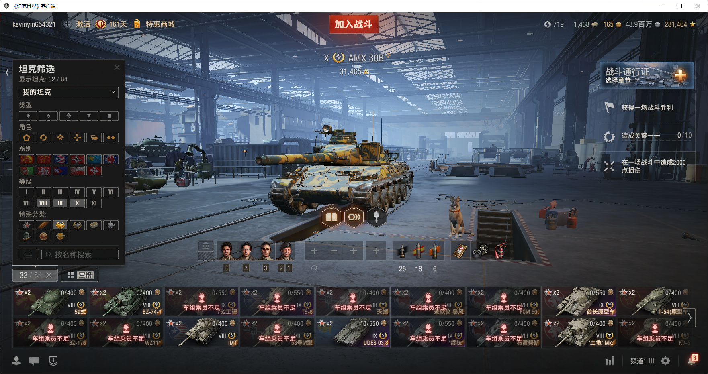Click the 按名称搜索 search field
708x374 pixels.
[80, 254]
